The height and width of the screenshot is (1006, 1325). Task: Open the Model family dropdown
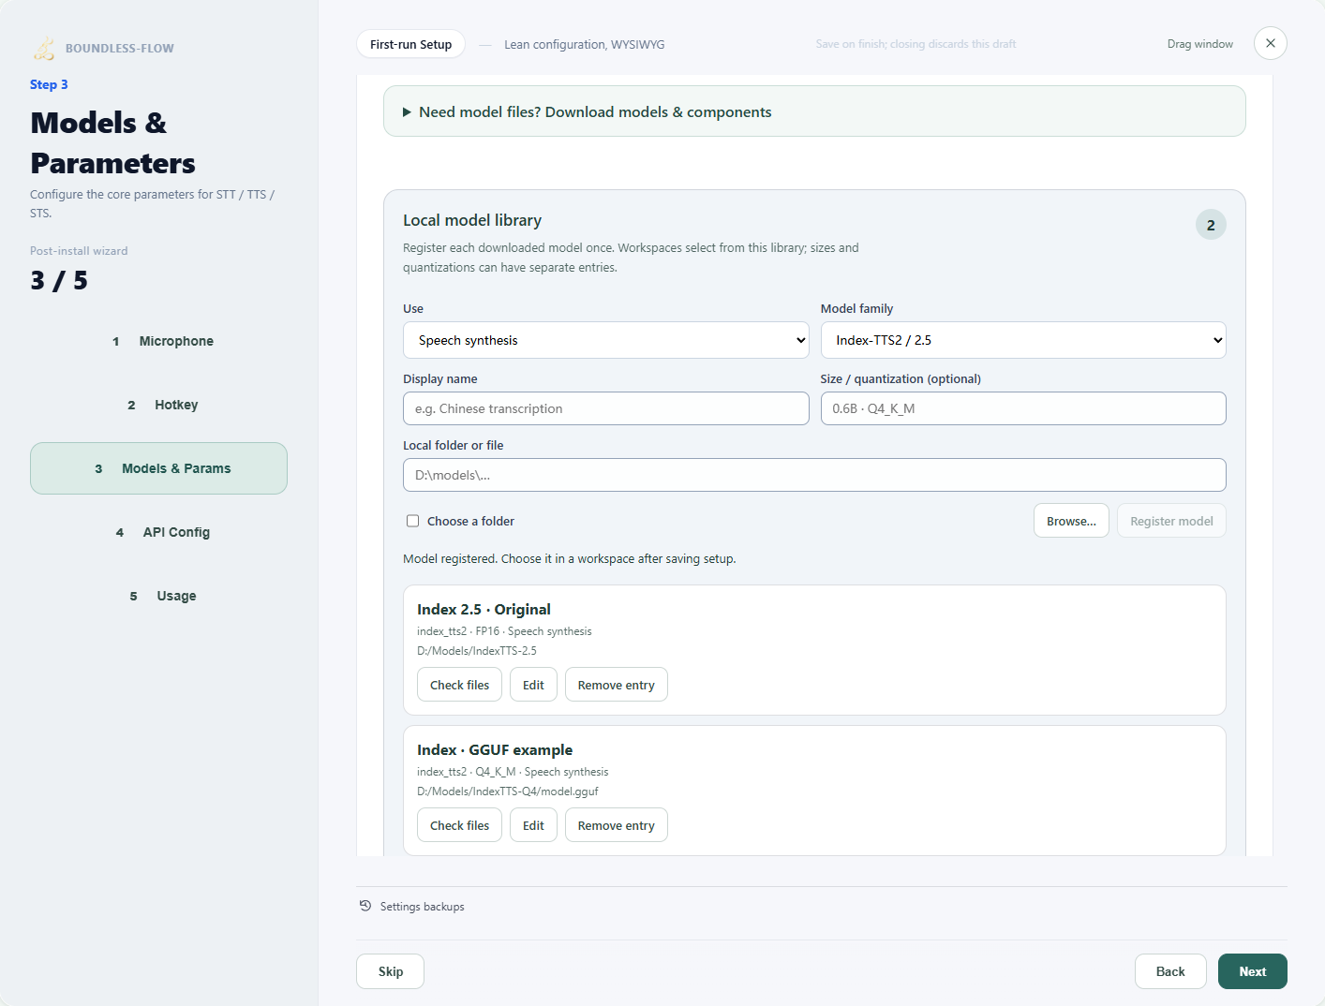[1023, 340]
